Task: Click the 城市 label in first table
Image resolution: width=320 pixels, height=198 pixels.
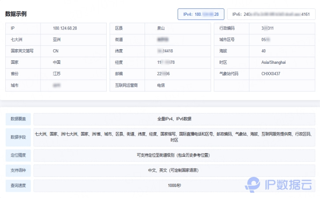Action: coord(15,85)
